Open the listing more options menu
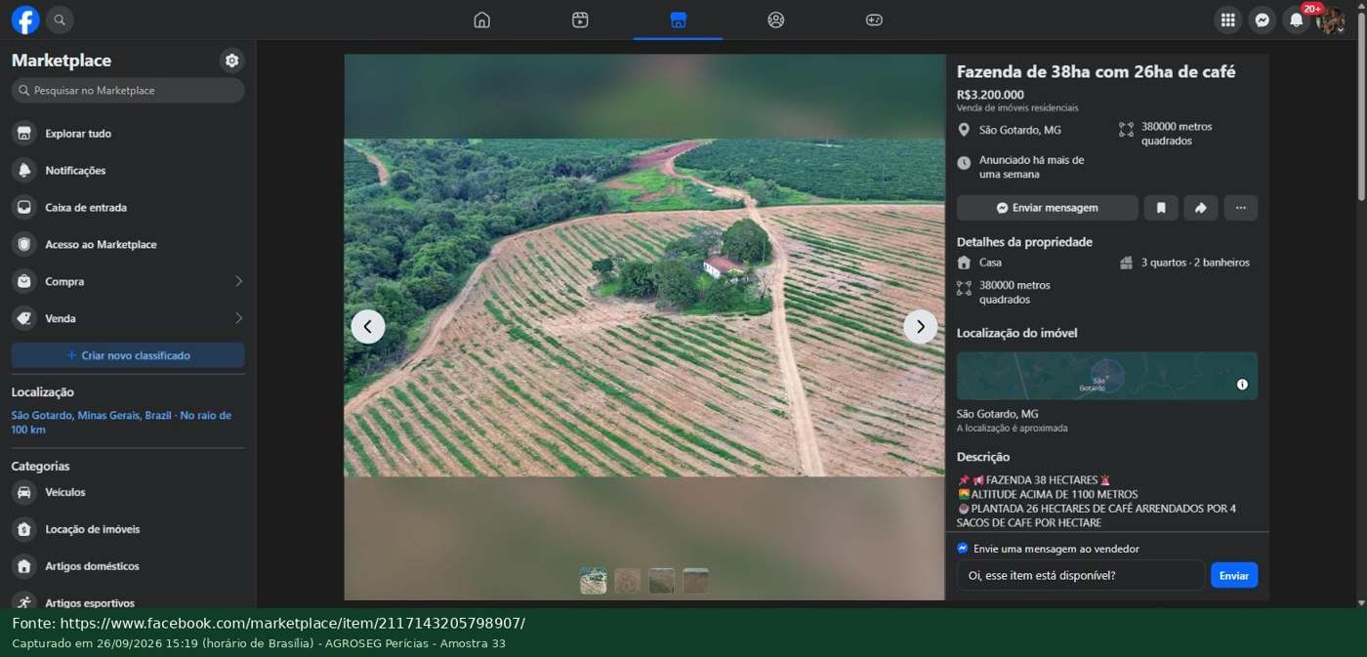The height and width of the screenshot is (657, 1367). [x=1240, y=208]
